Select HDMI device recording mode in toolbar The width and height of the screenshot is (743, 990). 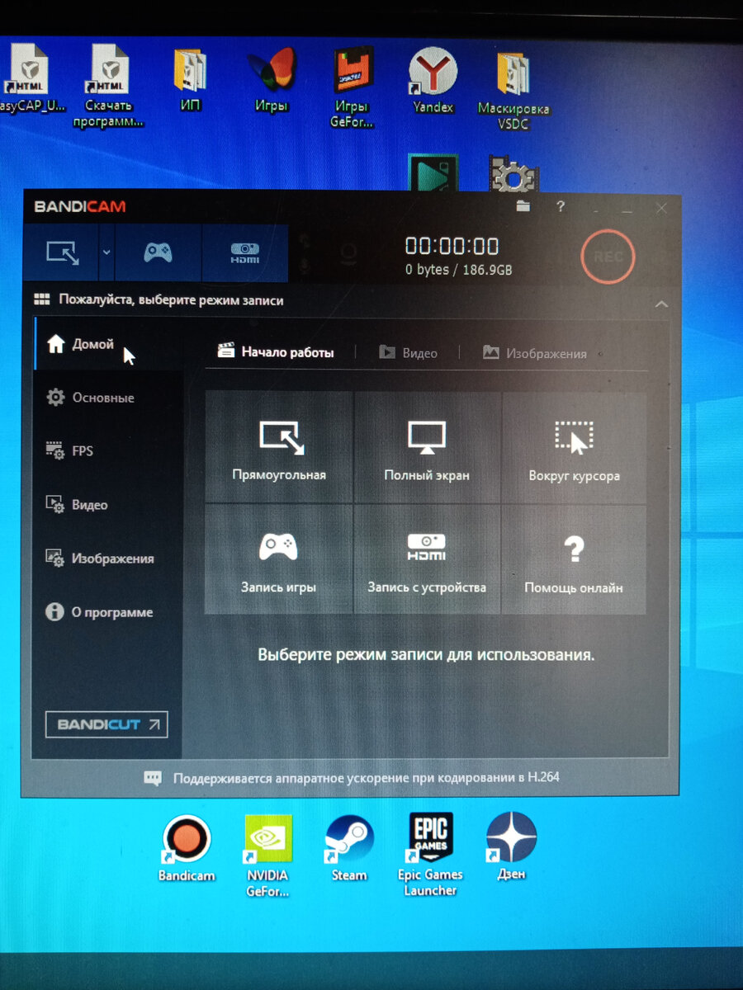[x=244, y=252]
